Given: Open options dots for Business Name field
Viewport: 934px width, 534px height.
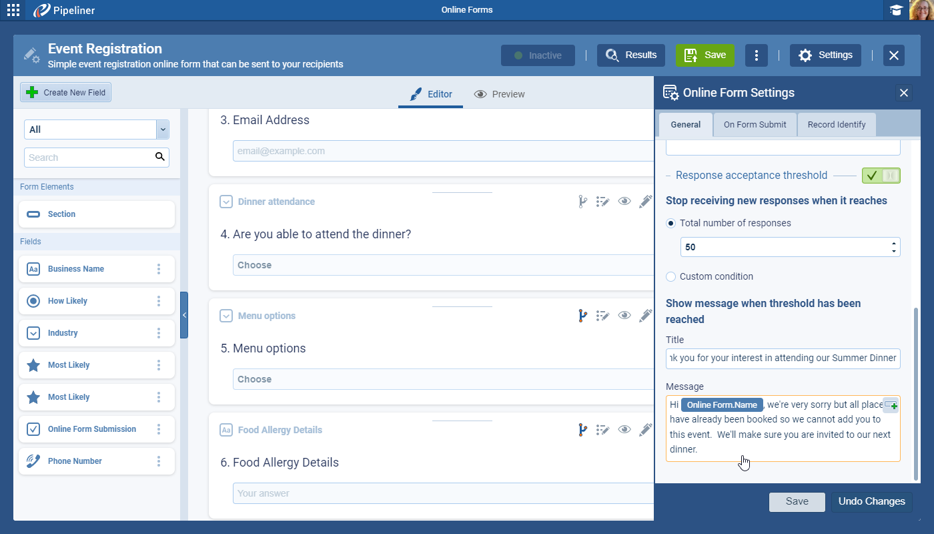Looking at the screenshot, I should coord(159,269).
